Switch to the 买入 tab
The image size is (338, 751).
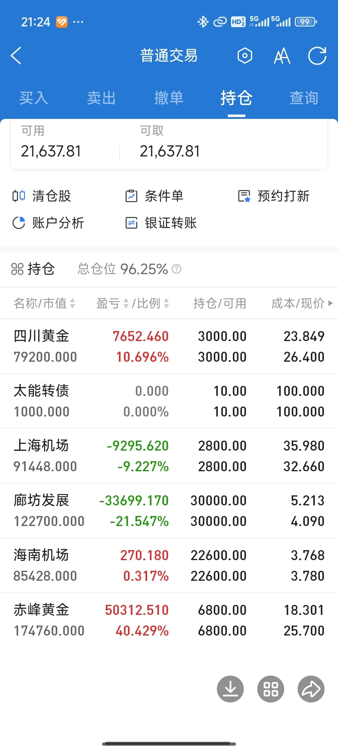pyautogui.click(x=34, y=98)
